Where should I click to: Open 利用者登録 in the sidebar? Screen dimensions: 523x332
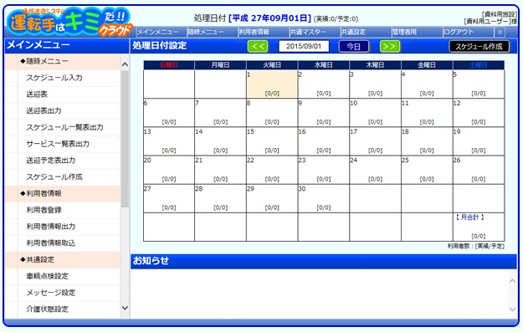[44, 210]
